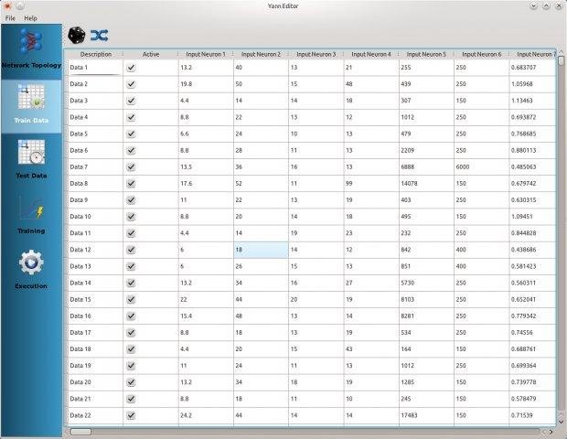This screenshot has height=439, width=567.
Task: Click the window icon in title bar
Action: pos(8,6)
